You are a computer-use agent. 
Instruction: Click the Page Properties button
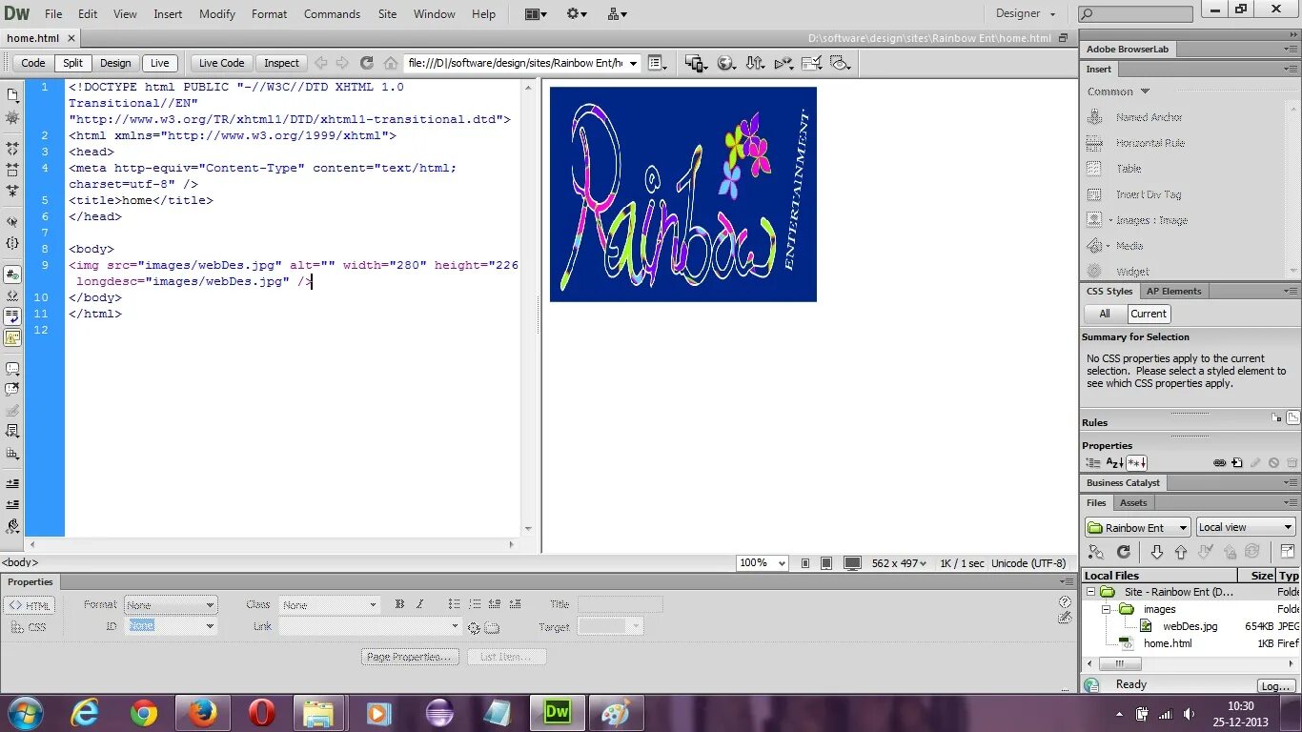[x=411, y=657]
